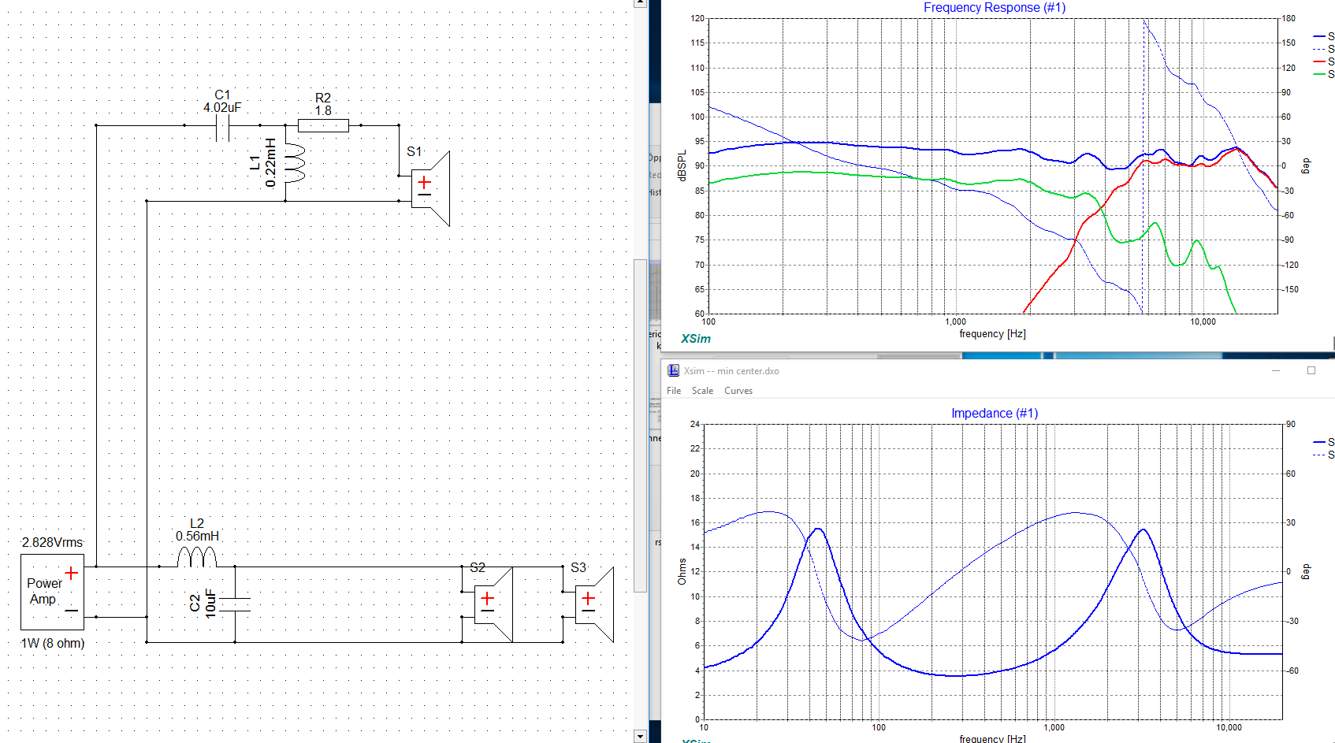The width and height of the screenshot is (1335, 743).
Task: Select the L1 0.22mH inductor coil
Action: click(294, 163)
